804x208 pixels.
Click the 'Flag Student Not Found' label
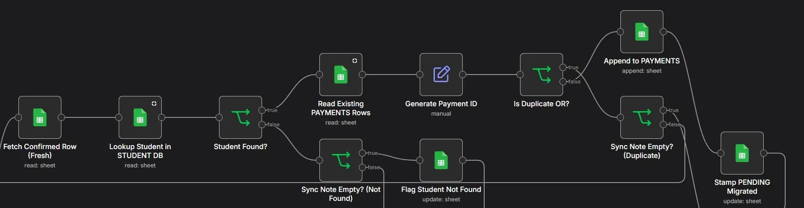[x=441, y=189]
